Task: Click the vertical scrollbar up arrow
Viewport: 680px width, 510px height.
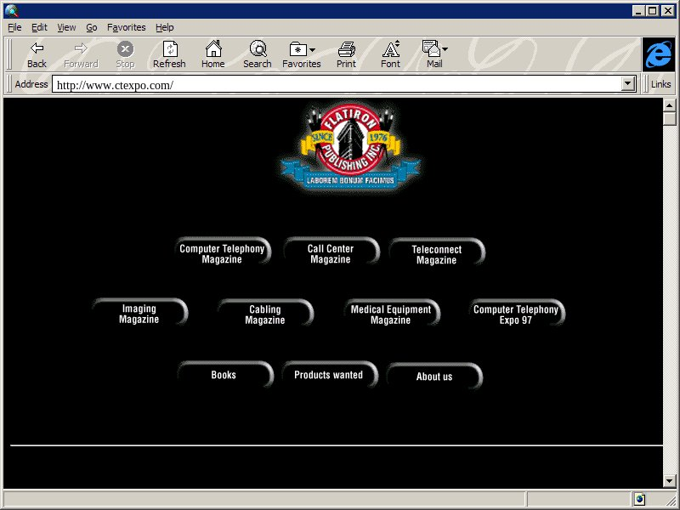Action: 669,105
